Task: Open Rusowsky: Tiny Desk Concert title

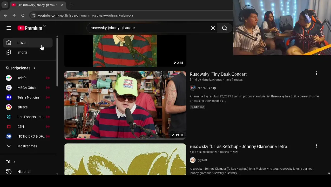Action: 218,74
